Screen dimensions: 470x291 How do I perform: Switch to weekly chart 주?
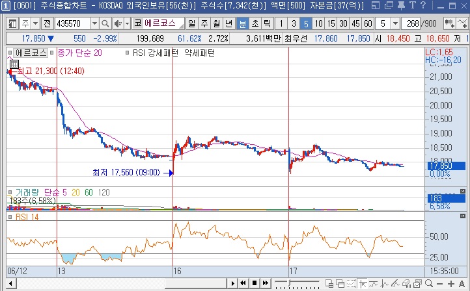coord(204,23)
